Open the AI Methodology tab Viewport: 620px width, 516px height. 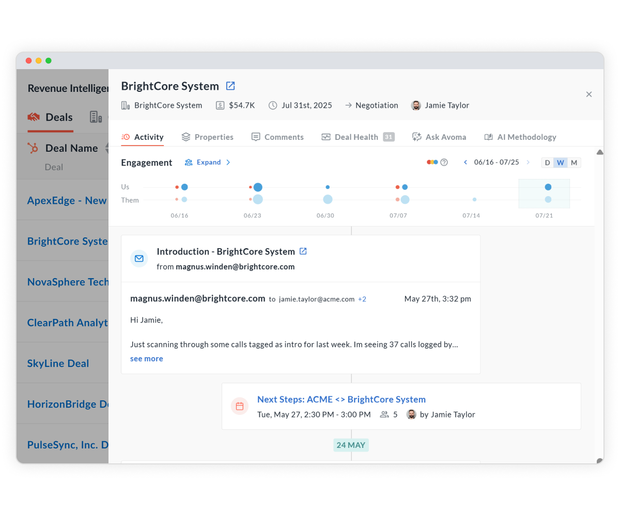[520, 137]
